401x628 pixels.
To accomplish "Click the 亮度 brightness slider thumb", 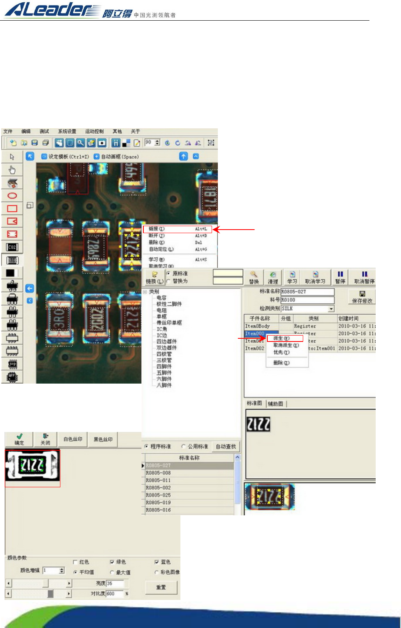I will pyautogui.click(x=46, y=584).
